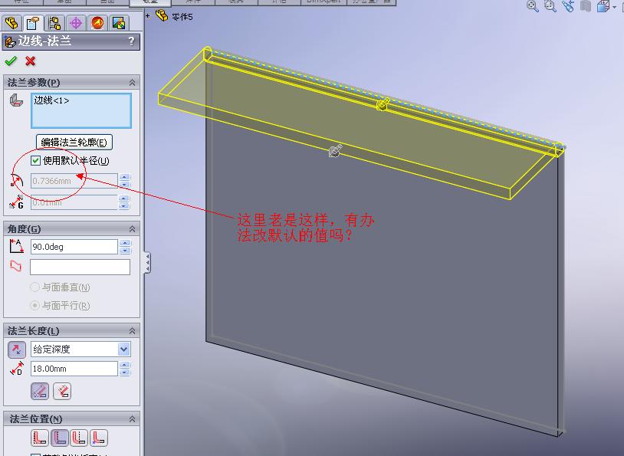Click the length D dimension icon

click(x=16, y=369)
